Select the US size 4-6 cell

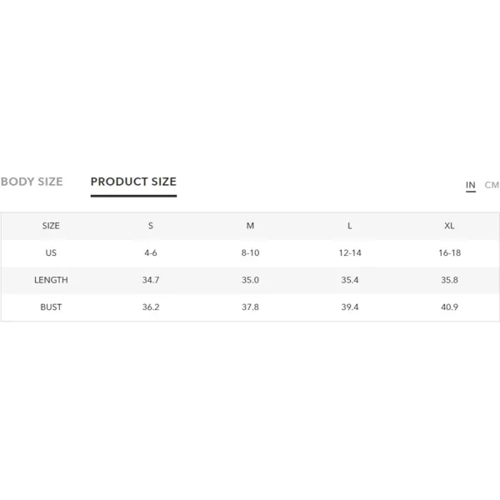tap(151, 252)
